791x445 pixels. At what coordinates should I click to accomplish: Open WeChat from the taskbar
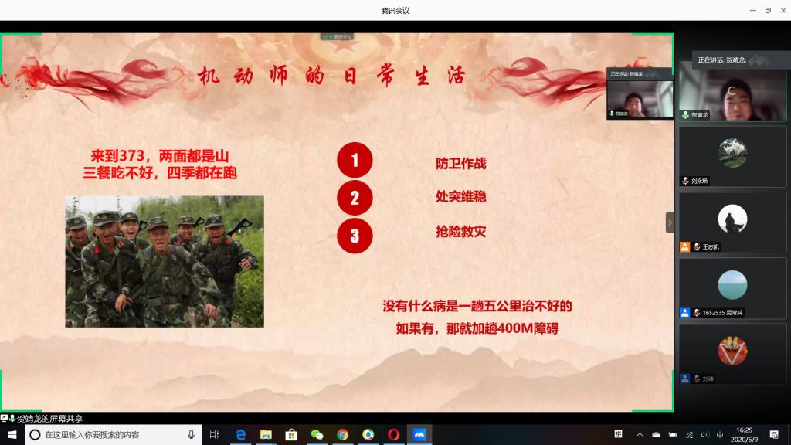tap(317, 435)
